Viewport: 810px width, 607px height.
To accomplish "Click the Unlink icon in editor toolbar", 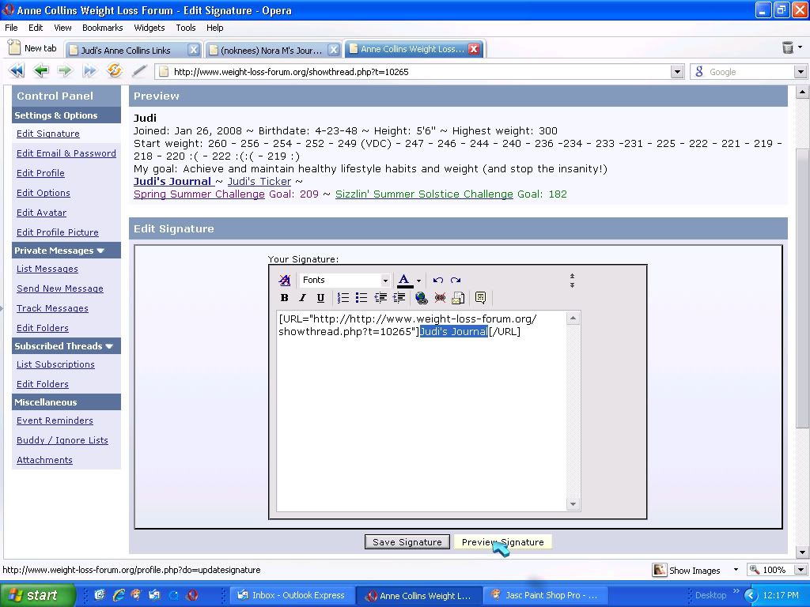I will tap(440, 298).
